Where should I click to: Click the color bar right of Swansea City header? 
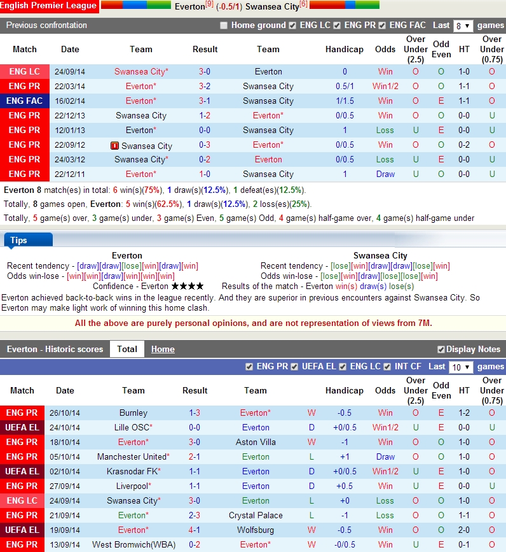(x=345, y=5)
